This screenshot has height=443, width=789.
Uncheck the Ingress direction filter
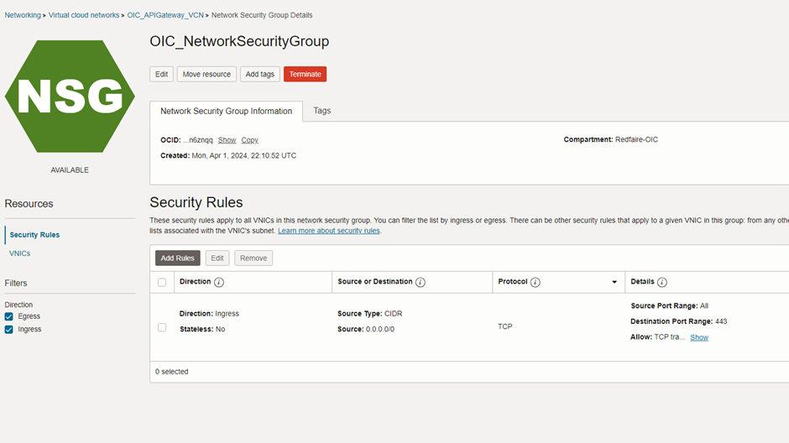tap(9, 330)
